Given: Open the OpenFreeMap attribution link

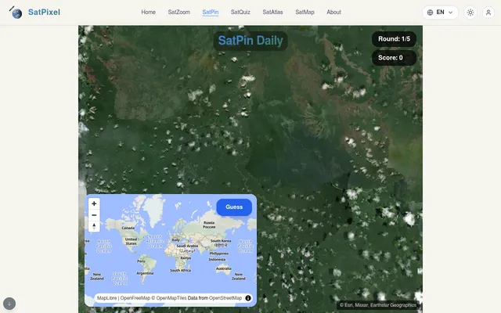Looking at the screenshot, I should (135, 298).
